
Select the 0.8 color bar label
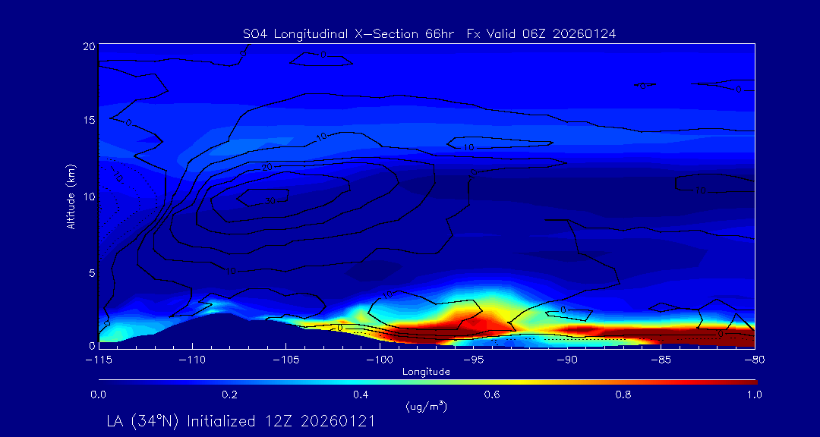(623, 395)
